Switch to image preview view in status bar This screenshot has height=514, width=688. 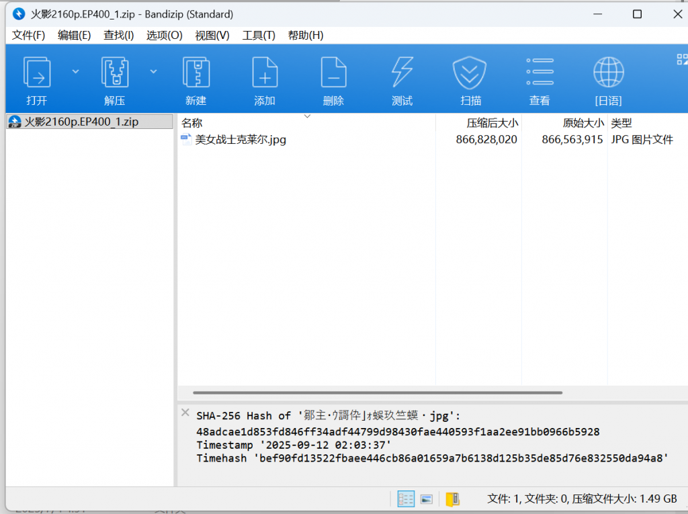(x=426, y=499)
